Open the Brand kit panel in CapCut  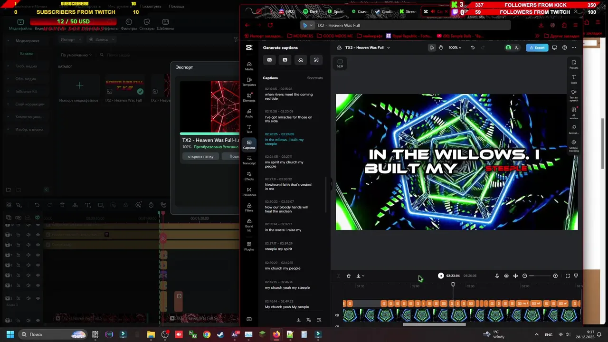tap(249, 224)
